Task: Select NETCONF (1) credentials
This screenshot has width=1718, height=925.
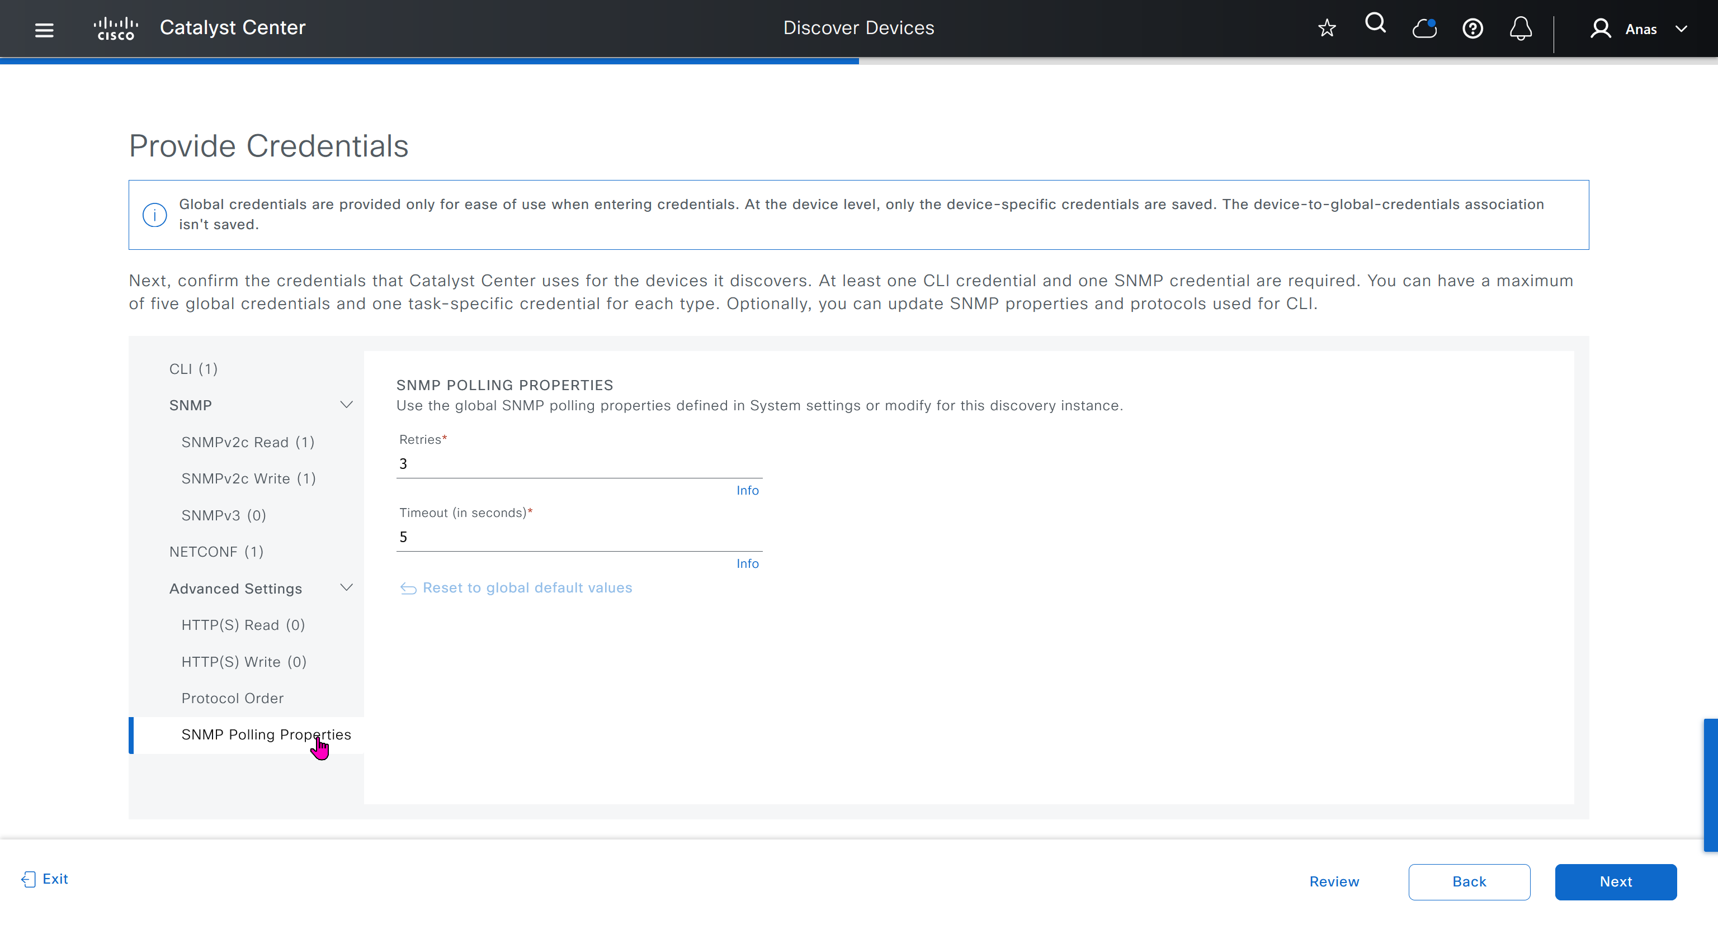Action: click(216, 551)
